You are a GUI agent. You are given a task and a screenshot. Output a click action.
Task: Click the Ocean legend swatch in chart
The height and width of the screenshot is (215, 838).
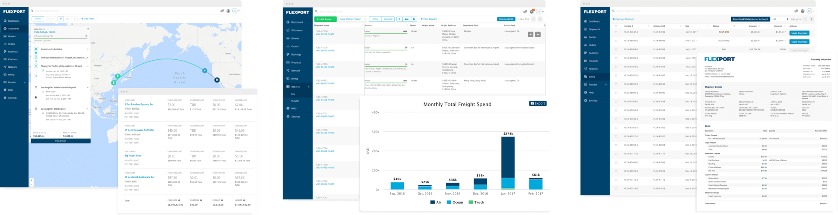click(x=449, y=202)
